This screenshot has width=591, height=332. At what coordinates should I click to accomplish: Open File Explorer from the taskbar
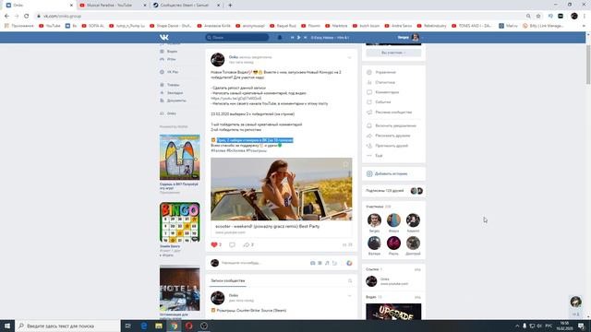(159, 326)
